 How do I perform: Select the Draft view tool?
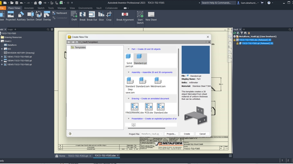coord(74,16)
